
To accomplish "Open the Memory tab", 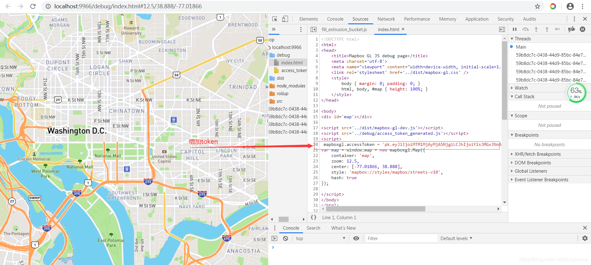I will point(447,19).
